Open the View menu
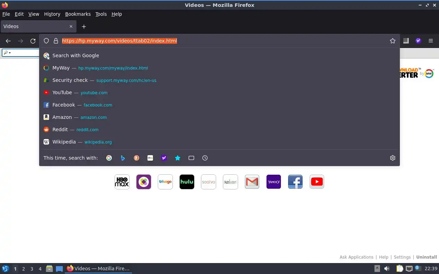The height and width of the screenshot is (274, 439). click(34, 14)
